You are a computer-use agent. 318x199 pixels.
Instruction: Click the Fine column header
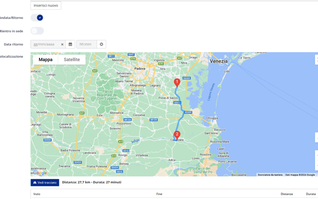(x=159, y=194)
